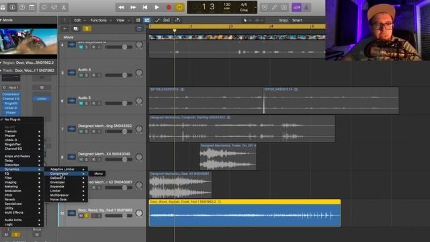Click the red Record button
430x242 pixels.
coord(169,7)
